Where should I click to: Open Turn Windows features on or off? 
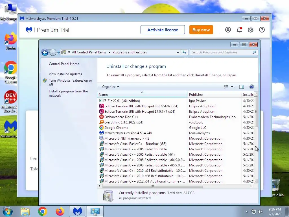(70, 83)
